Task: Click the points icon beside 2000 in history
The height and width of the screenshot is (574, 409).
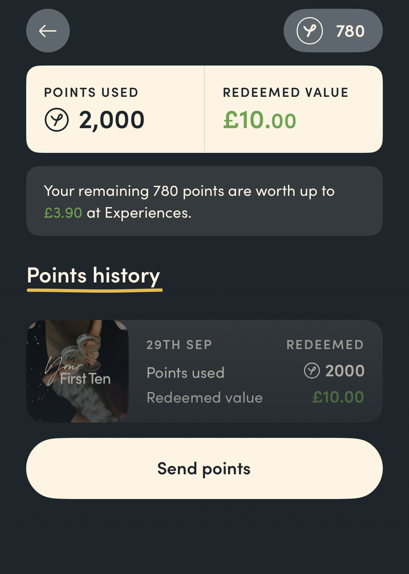Action: 312,371
